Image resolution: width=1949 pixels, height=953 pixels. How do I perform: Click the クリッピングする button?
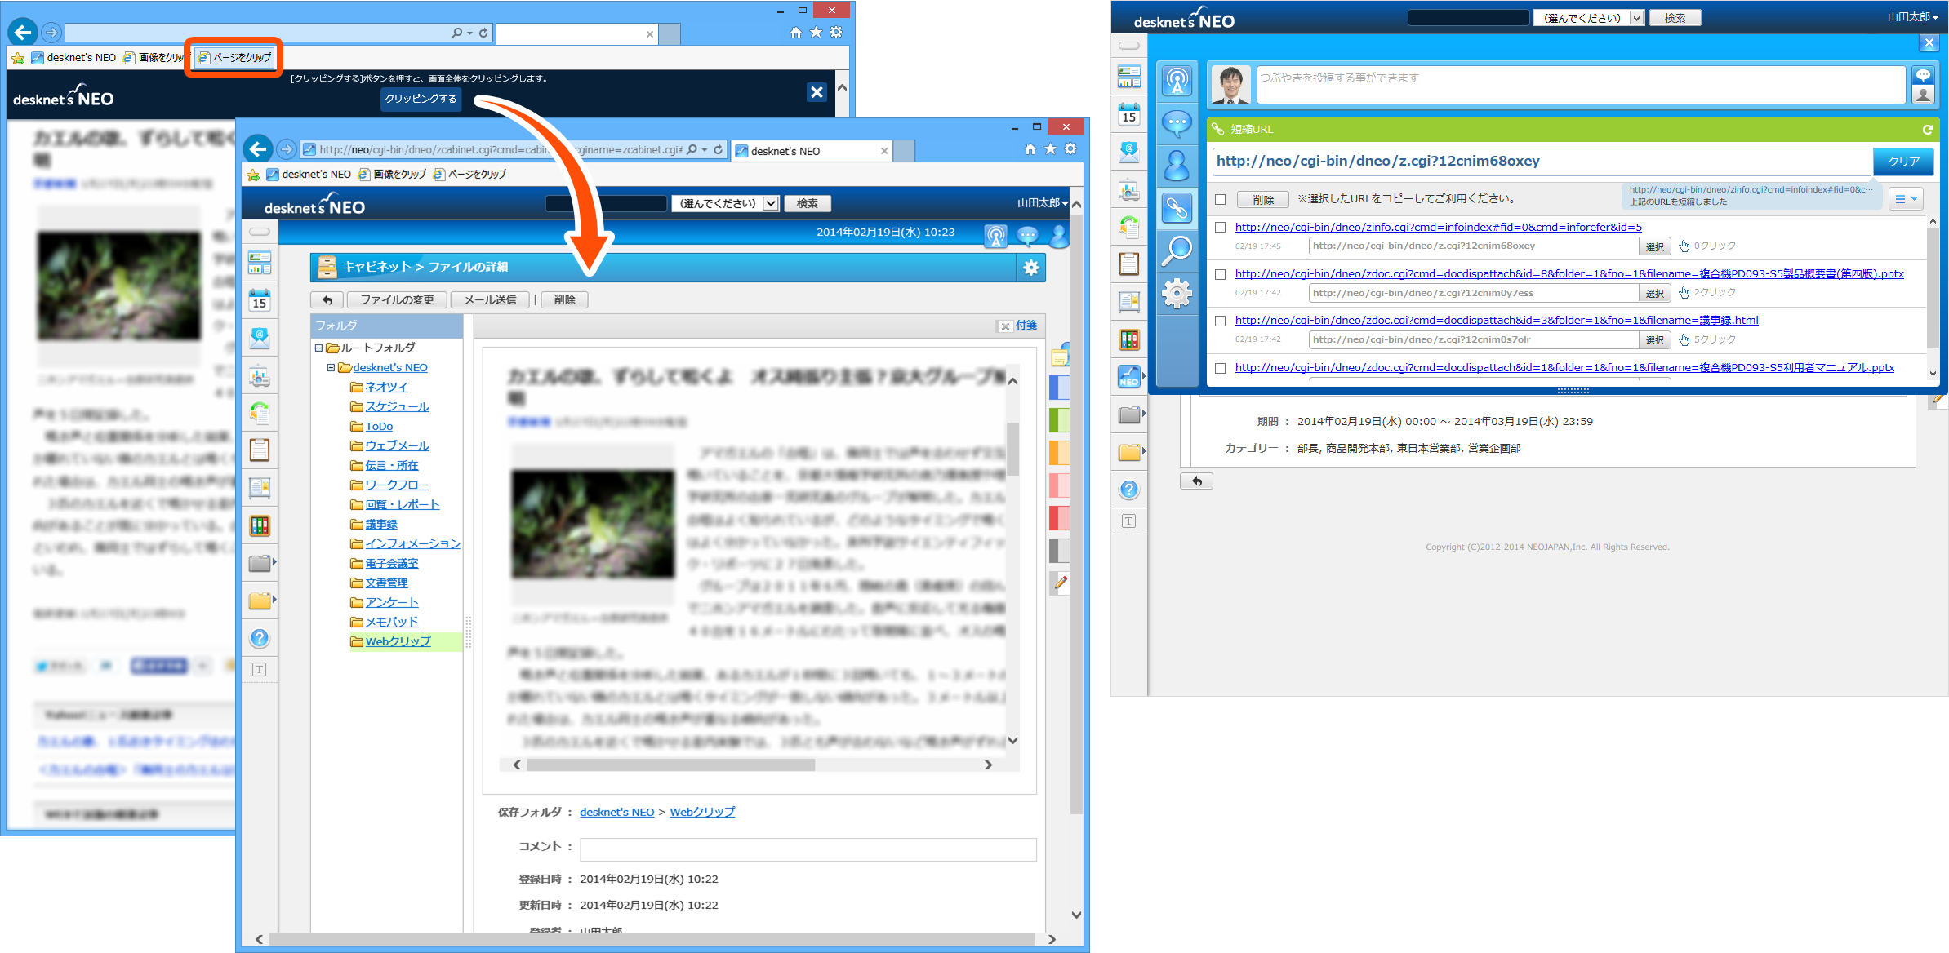tap(421, 99)
